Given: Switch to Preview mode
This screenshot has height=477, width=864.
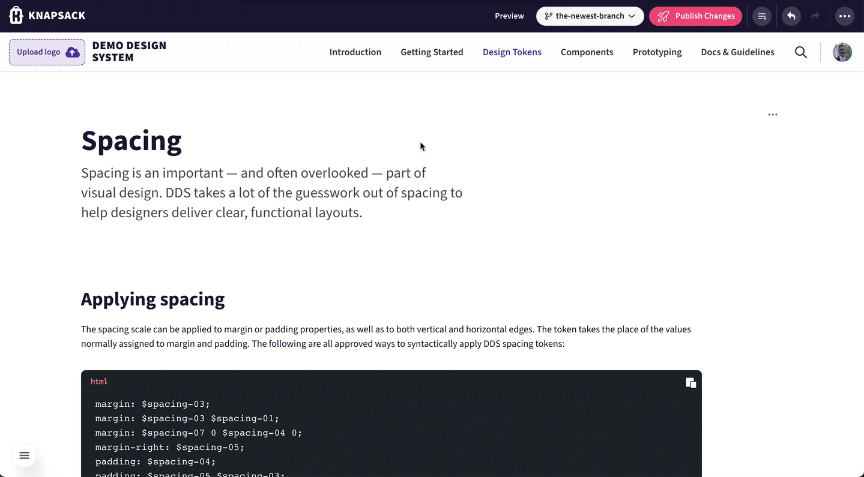Looking at the screenshot, I should pos(509,16).
